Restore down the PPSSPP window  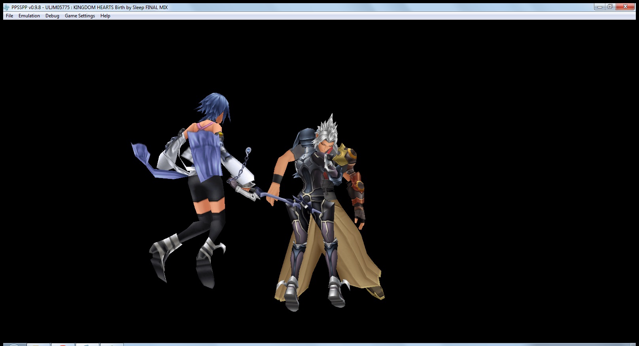[610, 7]
